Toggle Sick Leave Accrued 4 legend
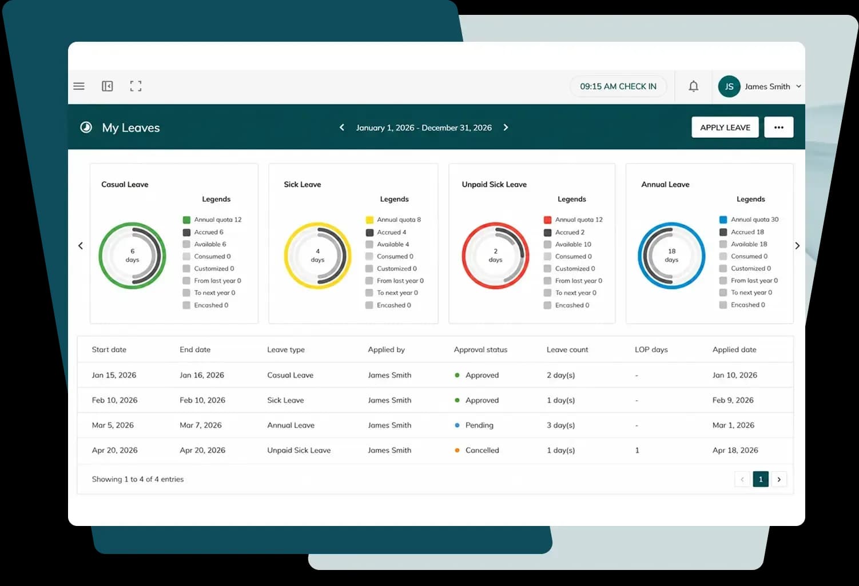Screen dimensions: 859x586 click(386, 232)
